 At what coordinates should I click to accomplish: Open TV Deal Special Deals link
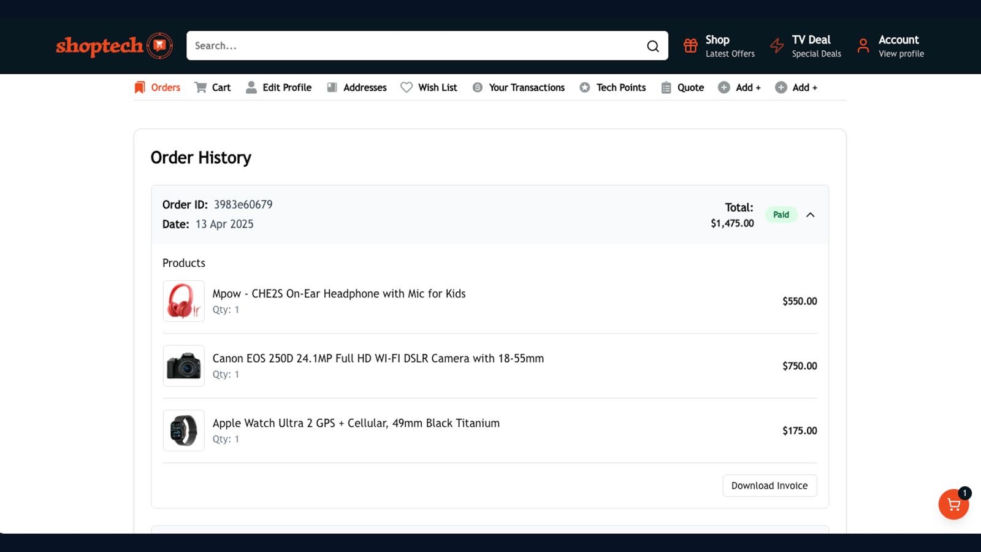[806, 46]
